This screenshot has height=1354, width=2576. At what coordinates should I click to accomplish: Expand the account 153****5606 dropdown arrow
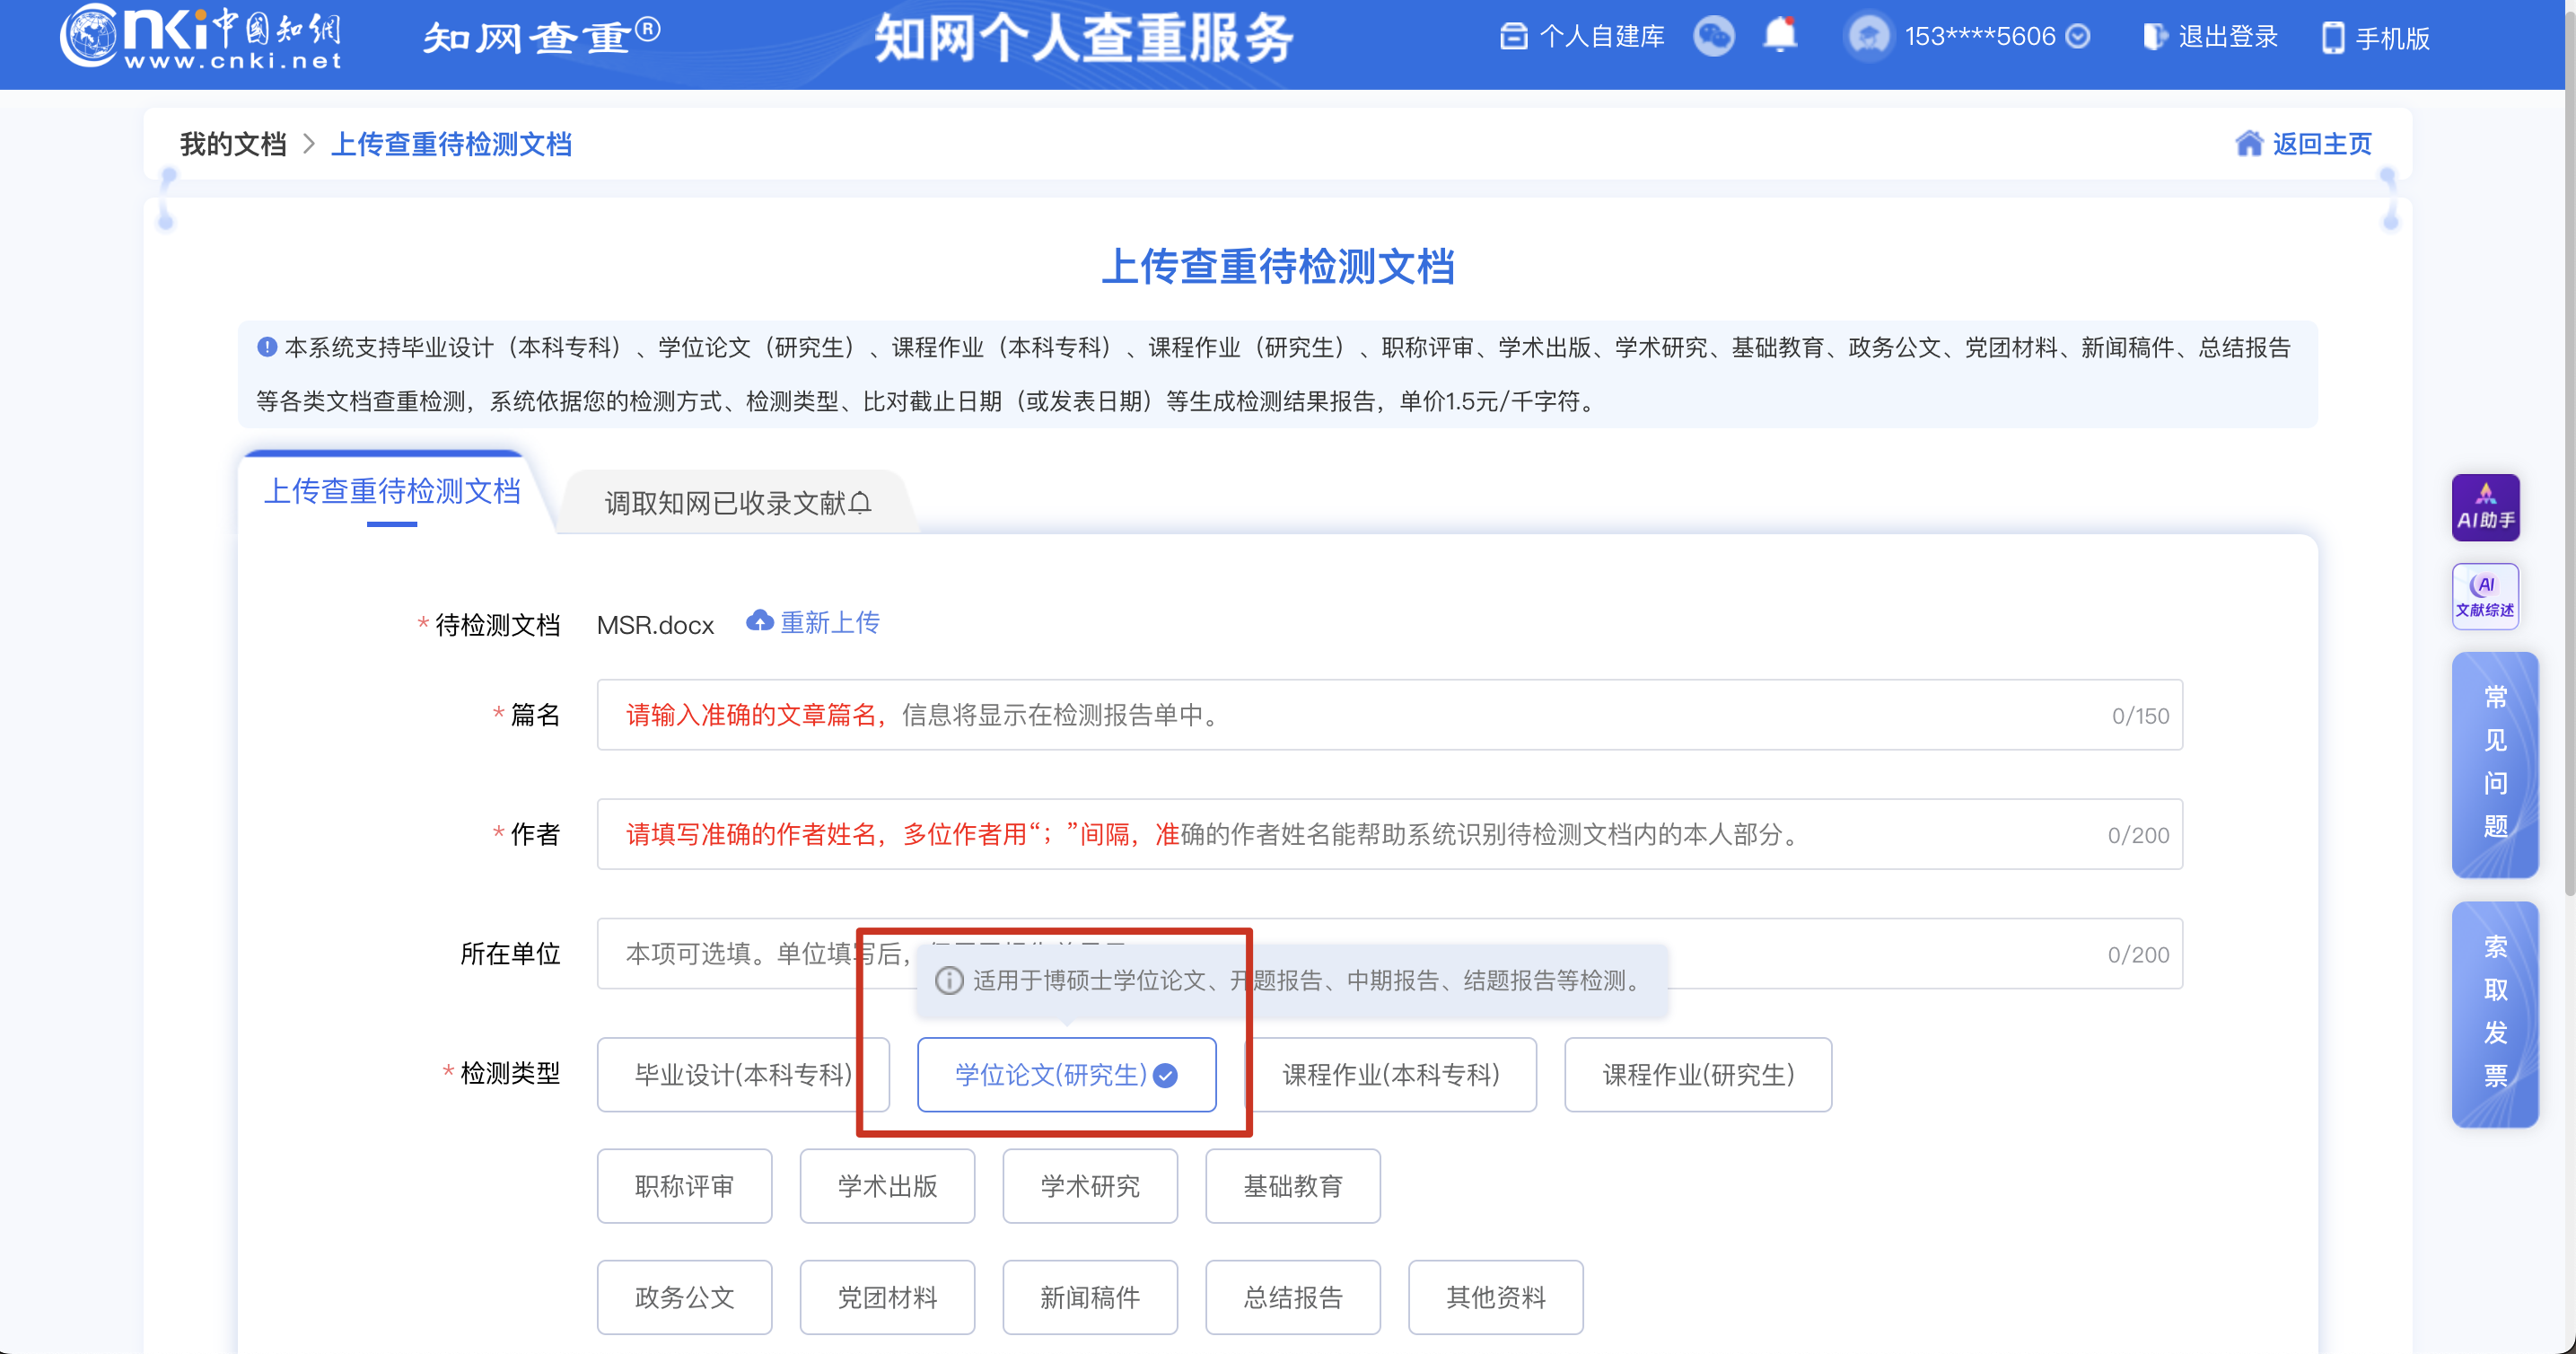pyautogui.click(x=2078, y=37)
